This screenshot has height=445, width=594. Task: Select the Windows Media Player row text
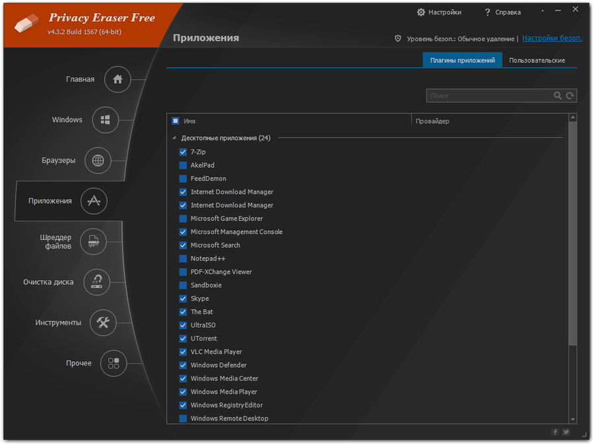tap(224, 392)
